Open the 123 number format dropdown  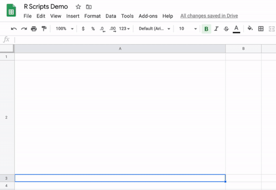click(x=124, y=29)
